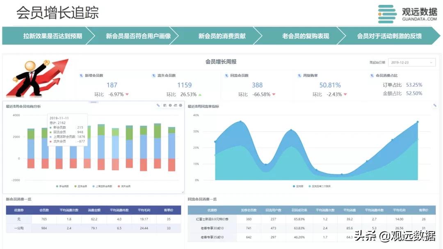Image resolution: width=443 pixels, height=249 pixels.
Task: Click the settings icon on 最近8周回流率指标 chart
Action: 435,106
